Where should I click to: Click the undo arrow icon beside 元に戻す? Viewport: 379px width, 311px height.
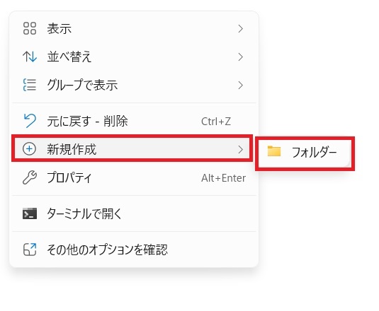(30, 121)
